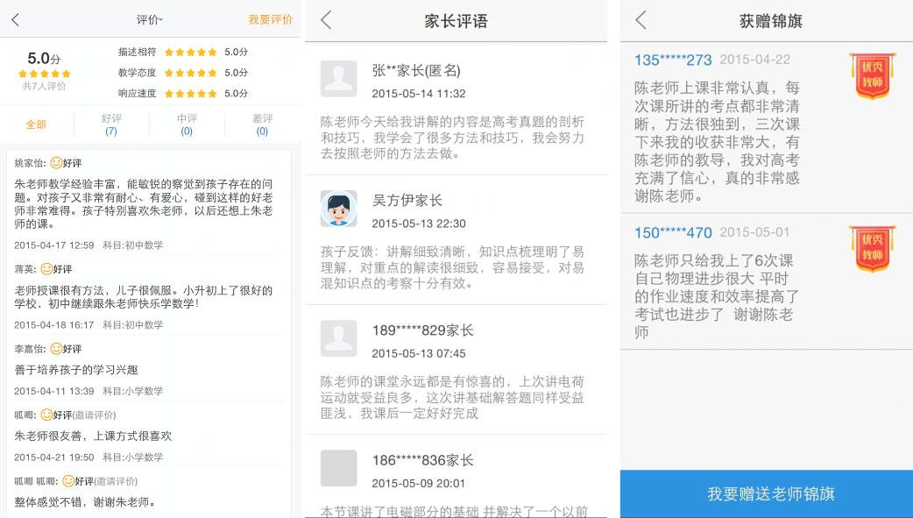Go back from 家长评语 screen

click(326, 20)
